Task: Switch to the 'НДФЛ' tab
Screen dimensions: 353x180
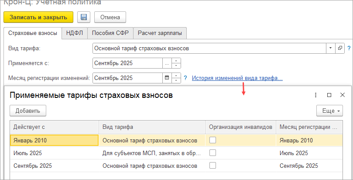Action: click(x=75, y=33)
